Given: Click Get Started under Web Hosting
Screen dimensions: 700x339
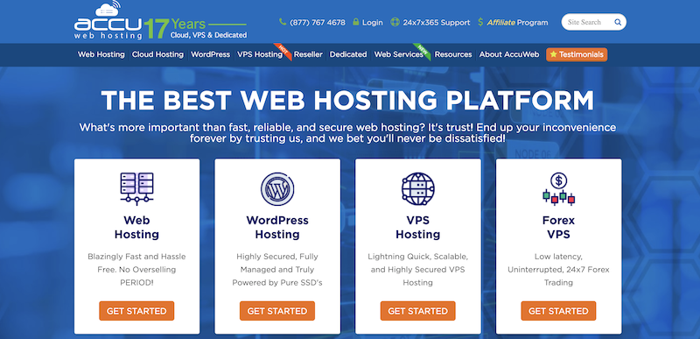Looking at the screenshot, I should 136,311.
